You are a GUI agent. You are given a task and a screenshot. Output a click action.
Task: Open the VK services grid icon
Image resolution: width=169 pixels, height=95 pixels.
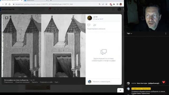click(113, 9)
